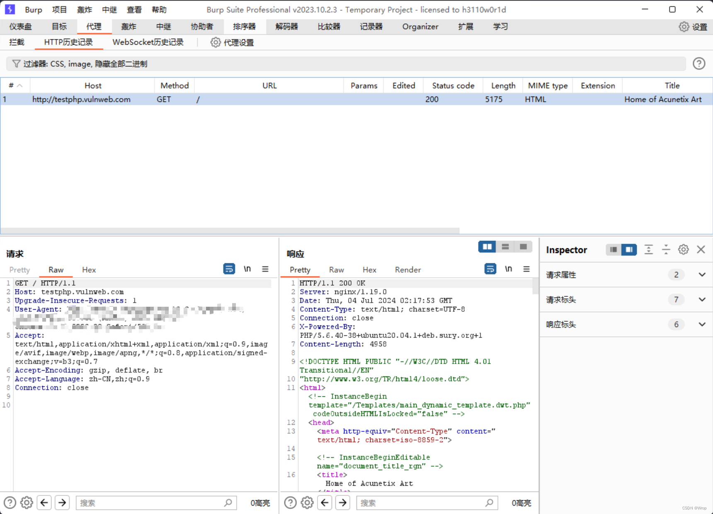Image resolution: width=713 pixels, height=514 pixels.
Task: Switch to the Organizer tab
Action: coord(420,27)
